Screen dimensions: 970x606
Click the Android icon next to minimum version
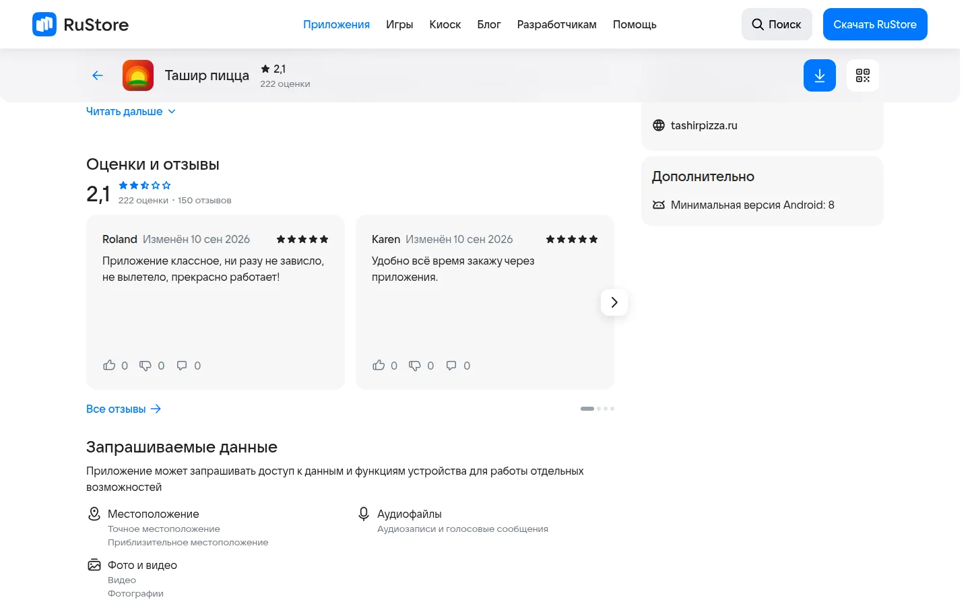pos(659,205)
